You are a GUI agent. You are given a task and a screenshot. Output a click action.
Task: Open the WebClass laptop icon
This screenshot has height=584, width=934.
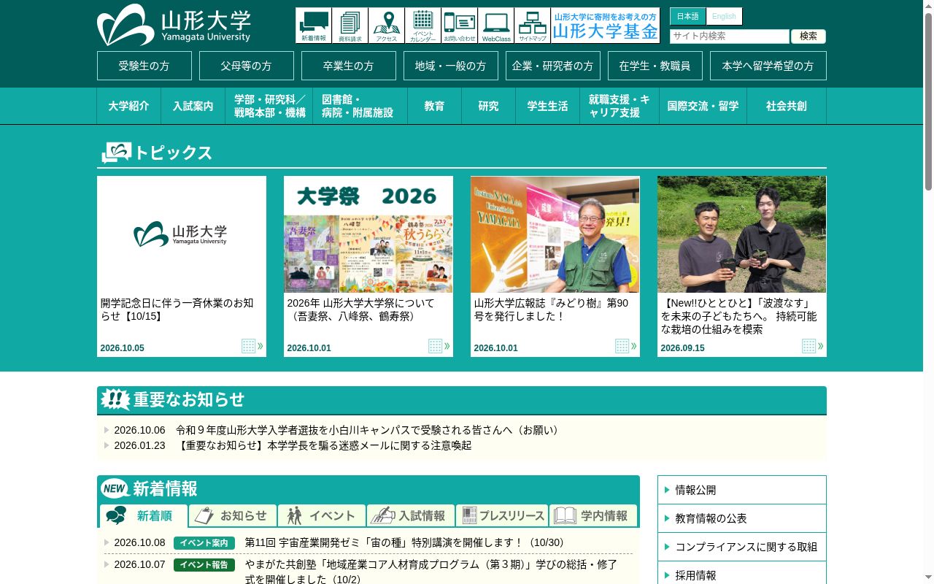(x=496, y=26)
